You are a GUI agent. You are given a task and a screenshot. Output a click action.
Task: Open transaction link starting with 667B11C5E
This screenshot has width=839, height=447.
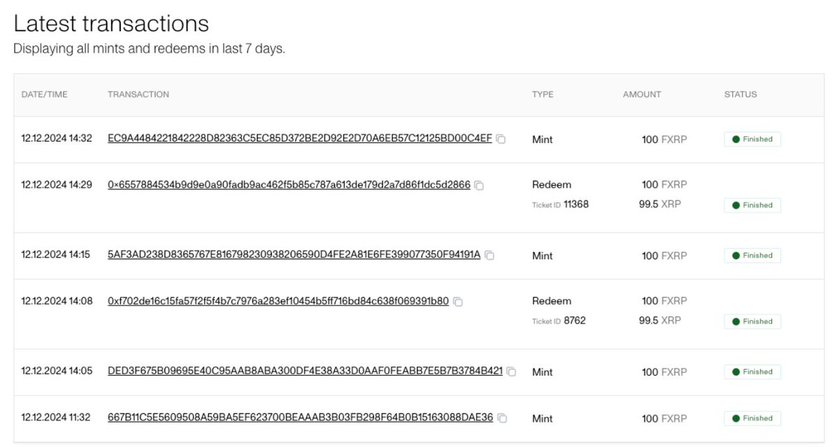point(301,418)
